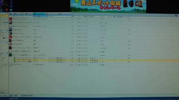The image size is (179, 100).
Task: Select the Diana Ross & The Supremes artist cell
Action: (x=40, y=19)
